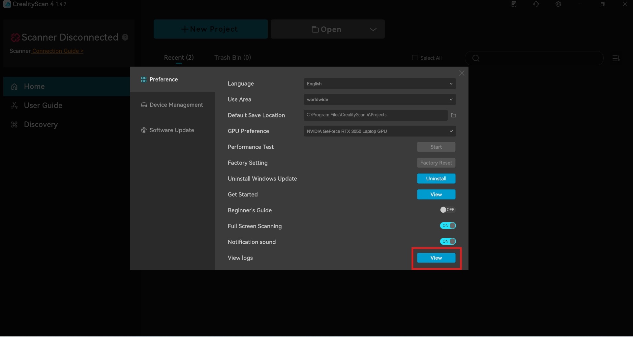
Task: Click View button for View logs
Action: 436,258
